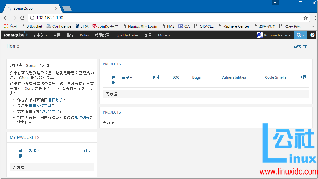318x179 pixels.
Task: Open the Administrator account dropdown
Action: 274,35
